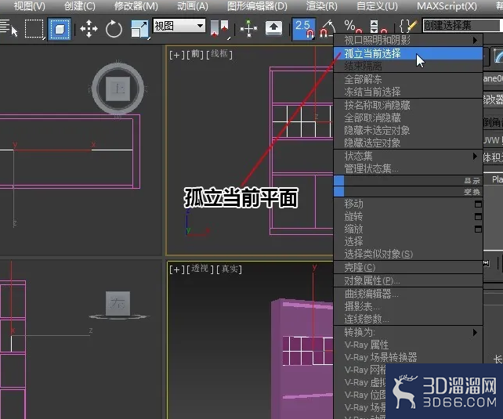Choose 旋转 in the quad menu

point(354,216)
